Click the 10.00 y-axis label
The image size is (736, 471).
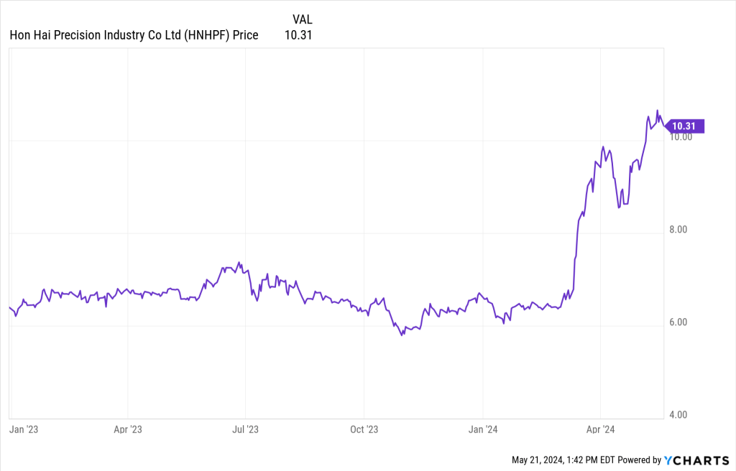click(681, 137)
